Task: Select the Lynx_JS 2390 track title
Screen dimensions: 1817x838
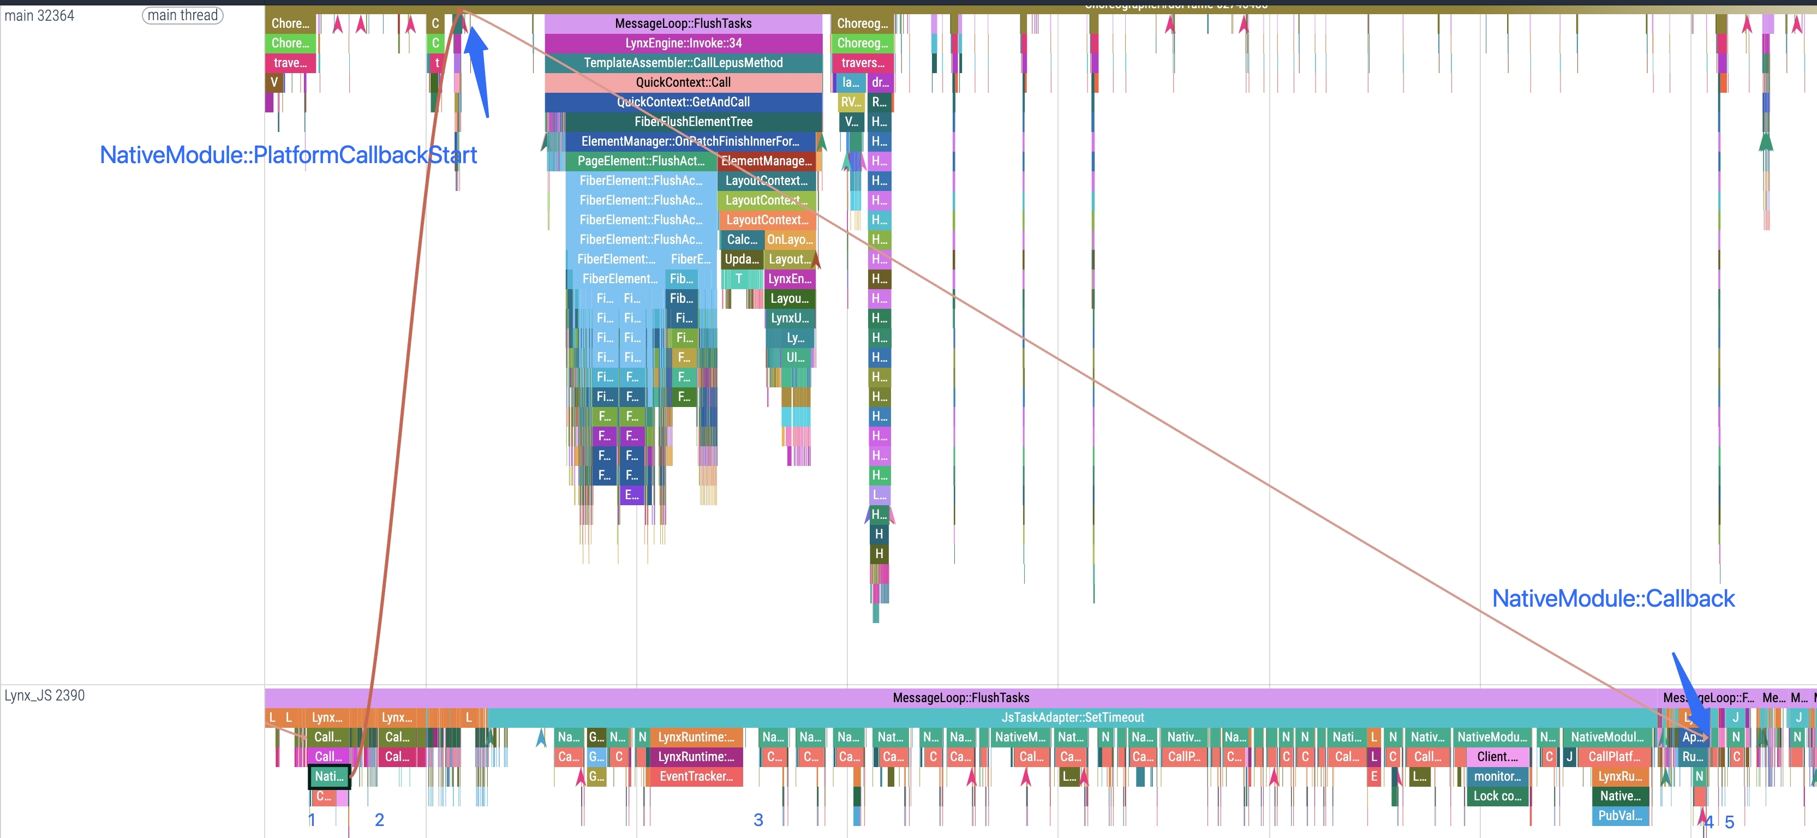Action: pos(44,696)
